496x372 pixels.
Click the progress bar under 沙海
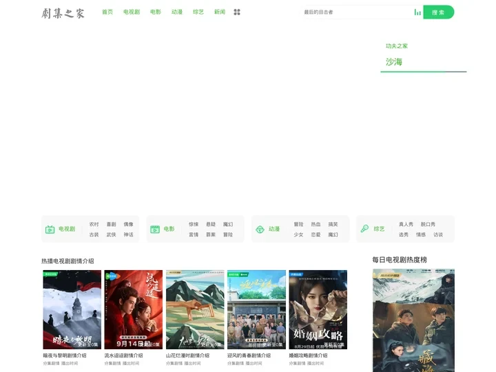pos(423,72)
